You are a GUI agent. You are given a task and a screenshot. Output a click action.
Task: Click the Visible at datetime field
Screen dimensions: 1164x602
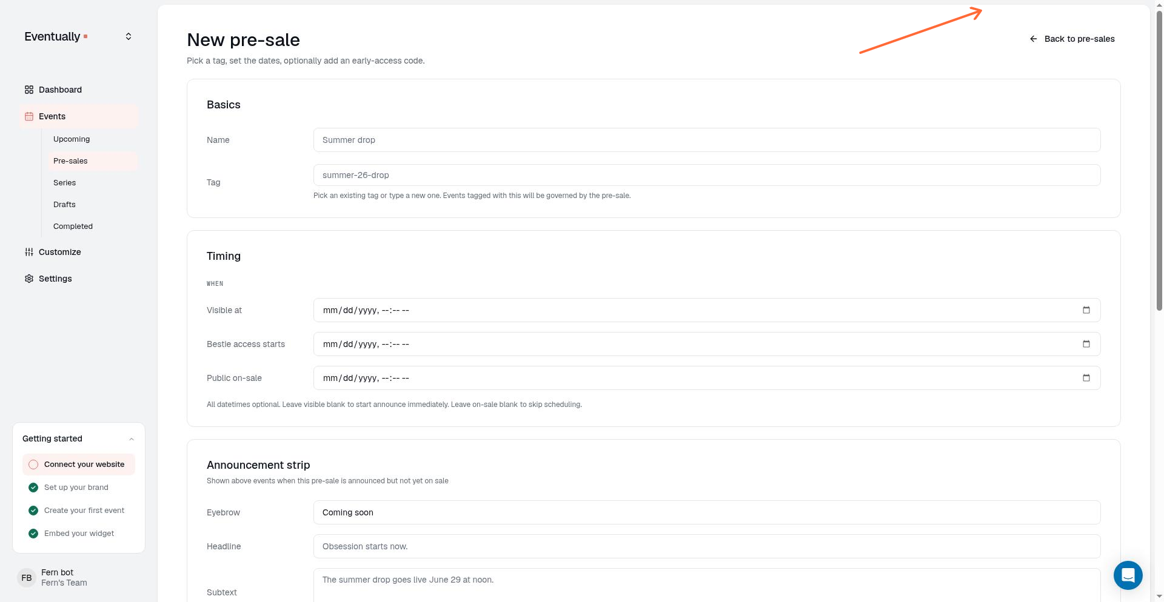pyautogui.click(x=707, y=310)
